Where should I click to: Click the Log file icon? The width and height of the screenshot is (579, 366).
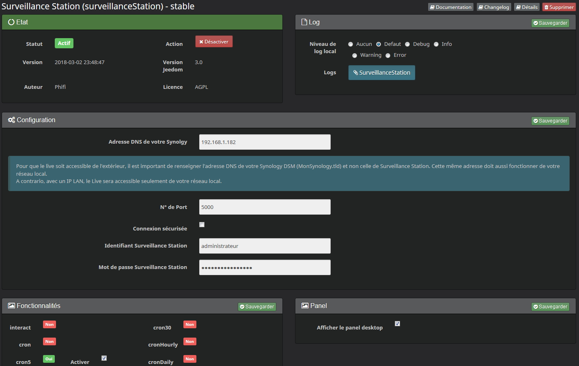point(304,22)
